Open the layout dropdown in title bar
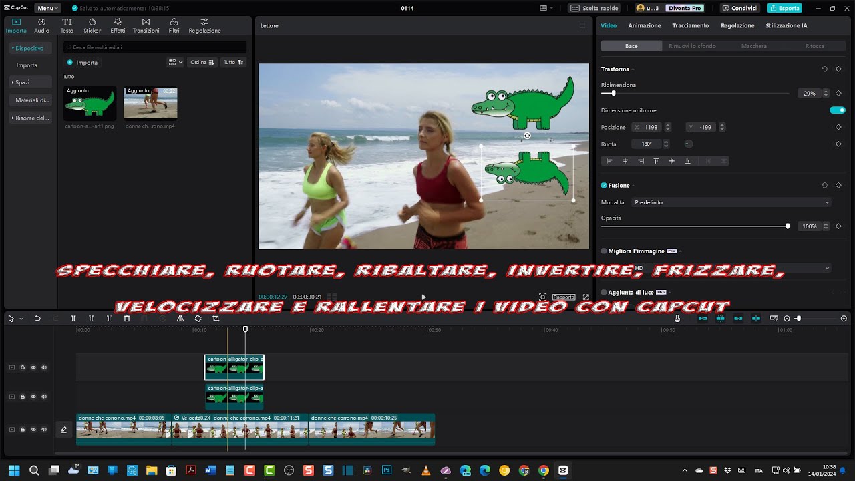This screenshot has width=855, height=481. coord(546,8)
